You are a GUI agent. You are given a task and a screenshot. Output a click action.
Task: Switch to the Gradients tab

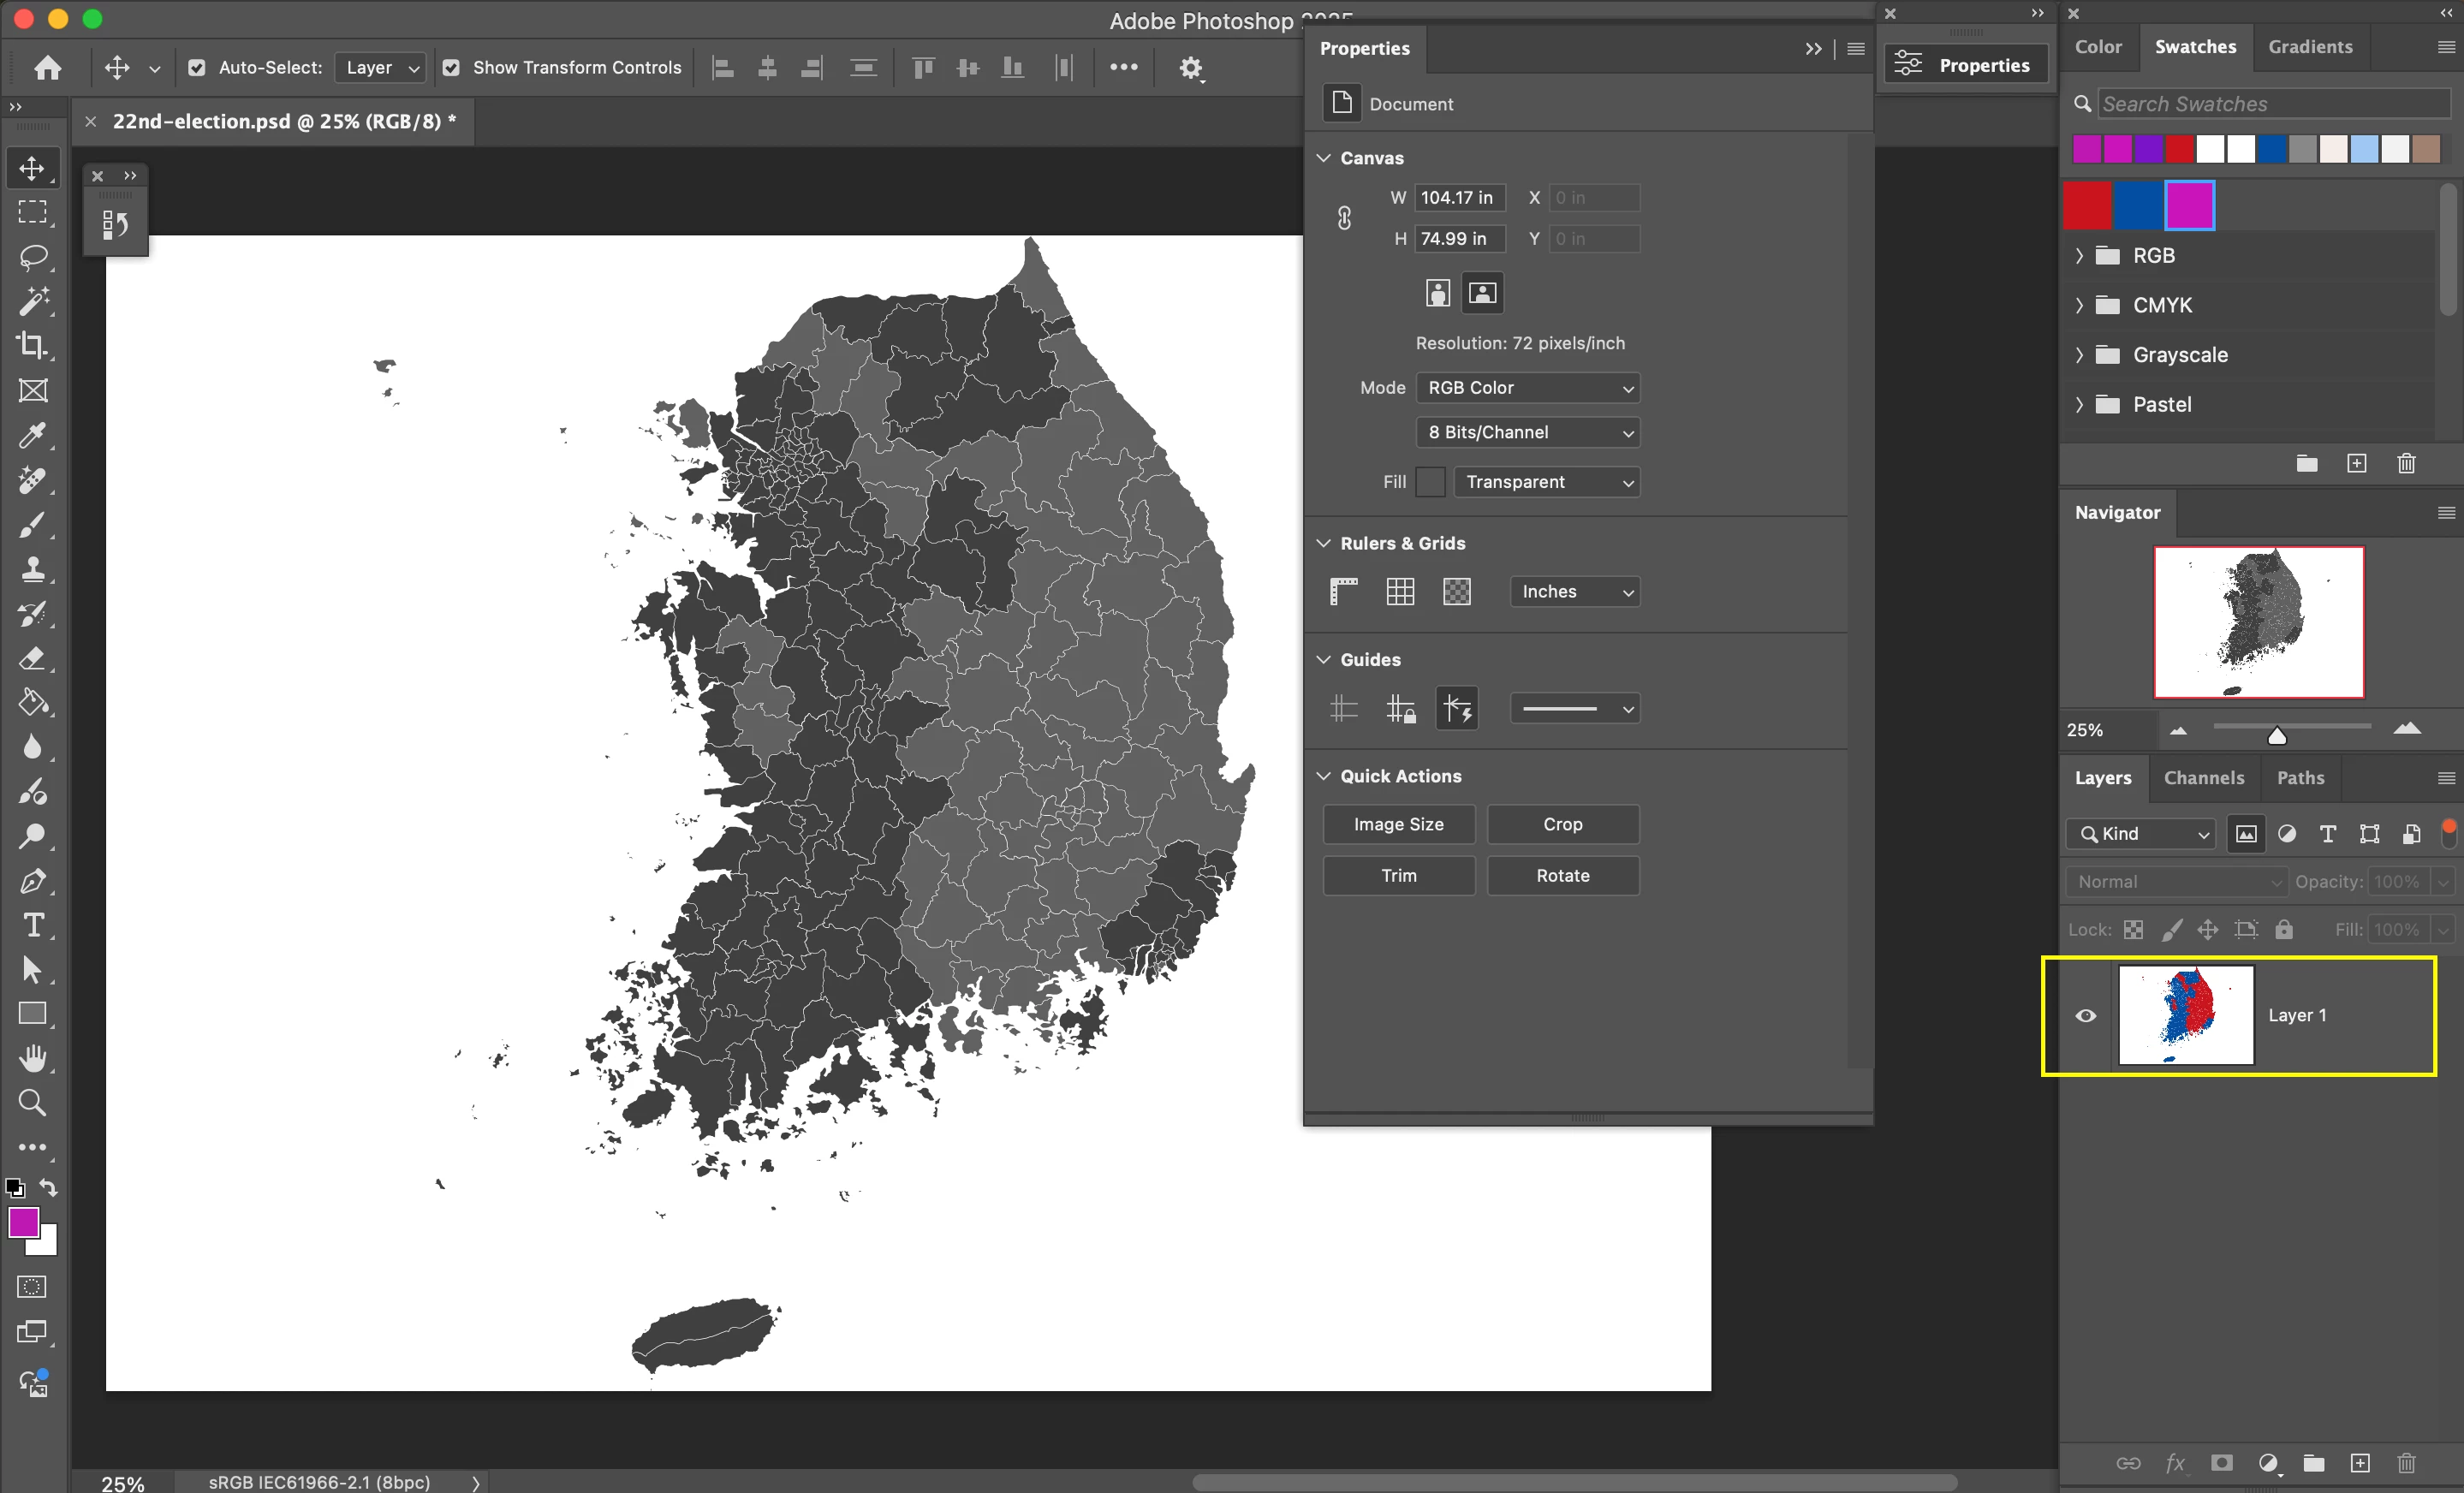tap(2309, 47)
